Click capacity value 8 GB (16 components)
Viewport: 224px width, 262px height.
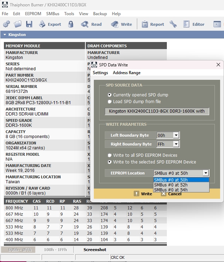[28, 137]
